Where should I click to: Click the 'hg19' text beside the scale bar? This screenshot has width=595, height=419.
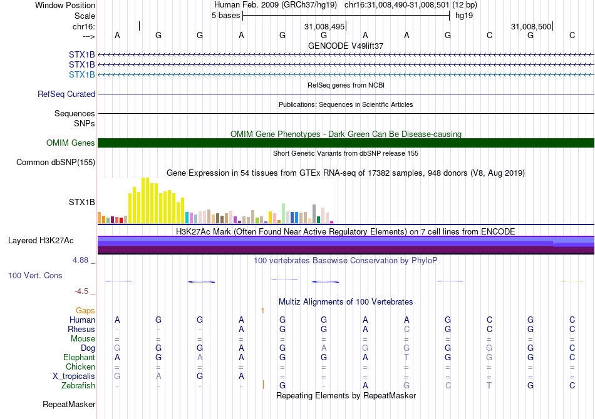pos(464,16)
